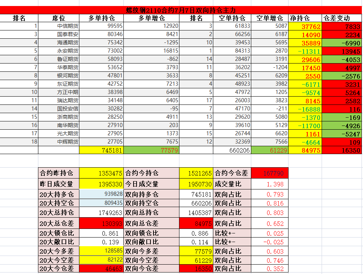
Task: Click the title cell 螺纹钢2110合约7月7日双向持仓主力
Action: [x=181, y=10]
